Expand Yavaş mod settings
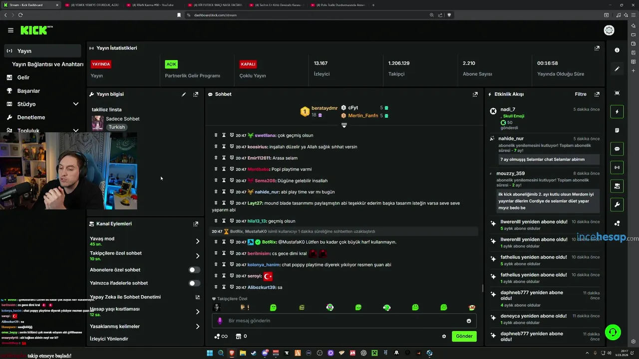The height and width of the screenshot is (359, 639). click(198, 241)
